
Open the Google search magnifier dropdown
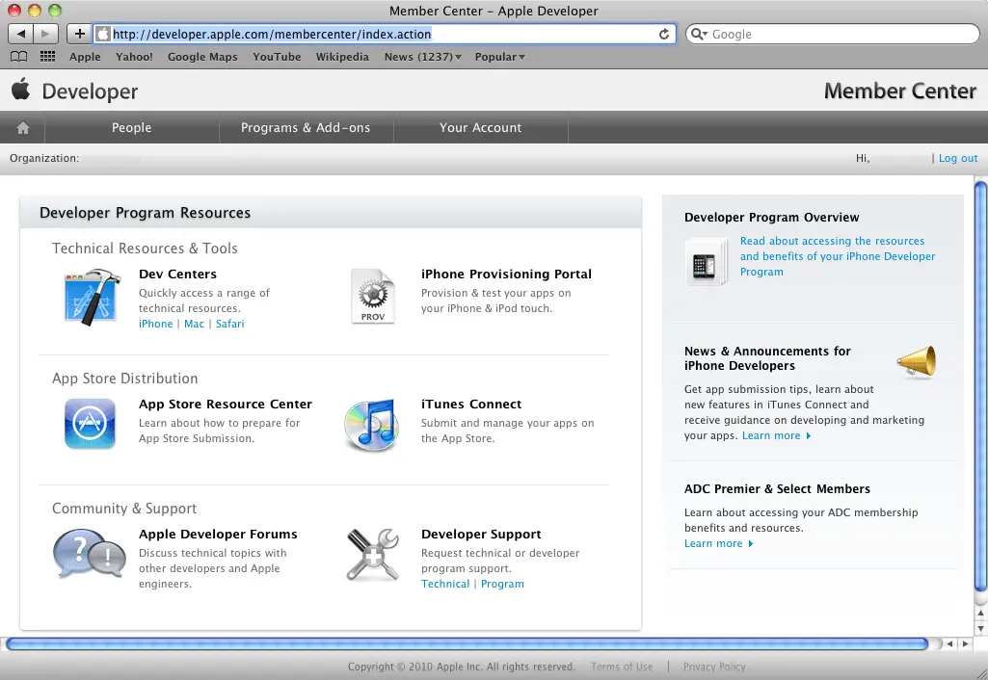coord(702,35)
